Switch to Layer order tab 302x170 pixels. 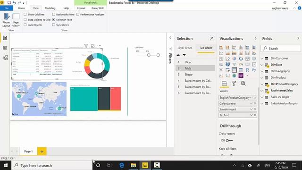(185, 48)
